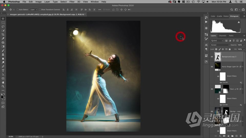The image size is (246, 138).
Task: Select the Crop tool
Action: (3, 34)
